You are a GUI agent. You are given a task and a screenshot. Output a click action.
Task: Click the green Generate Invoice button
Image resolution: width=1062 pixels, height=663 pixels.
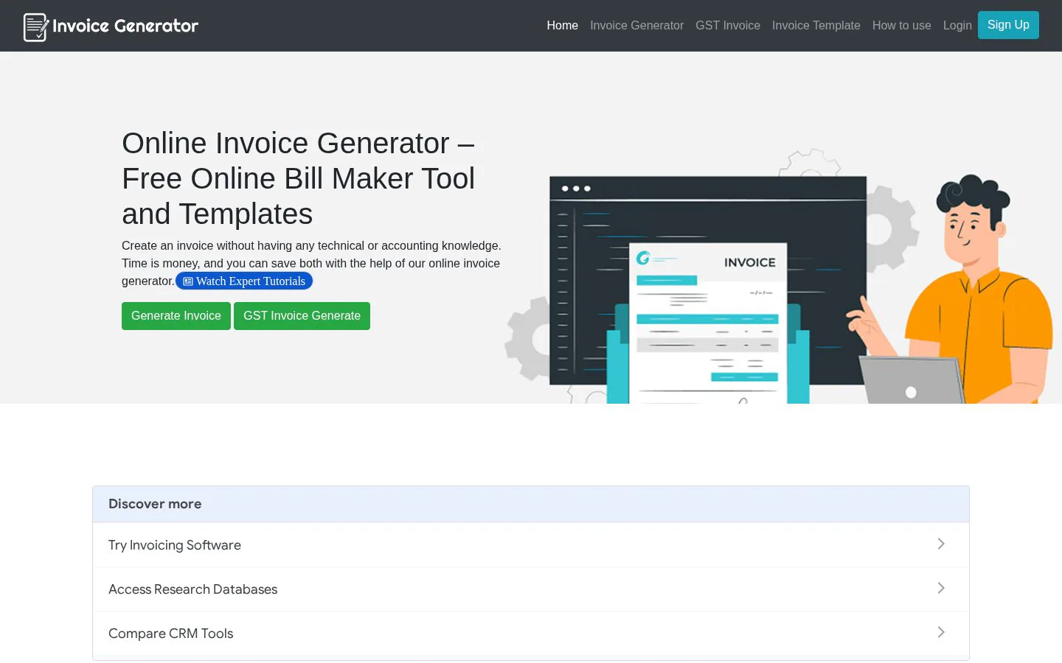coord(176,316)
